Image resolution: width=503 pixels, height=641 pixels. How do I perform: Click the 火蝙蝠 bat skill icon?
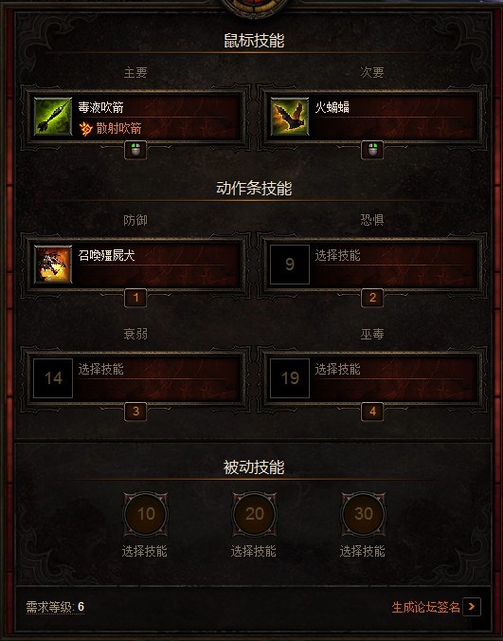[290, 117]
